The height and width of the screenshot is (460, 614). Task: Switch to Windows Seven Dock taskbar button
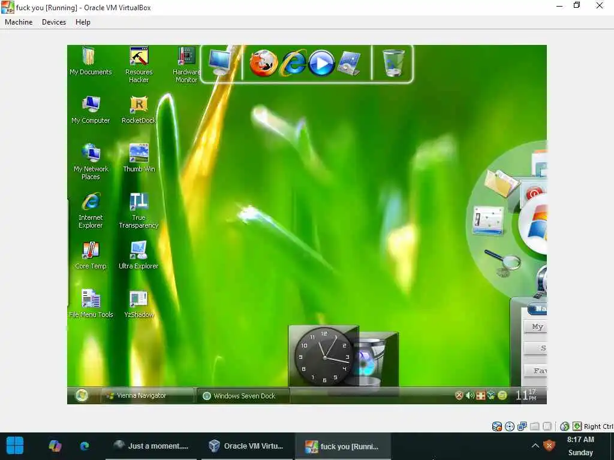[243, 396]
